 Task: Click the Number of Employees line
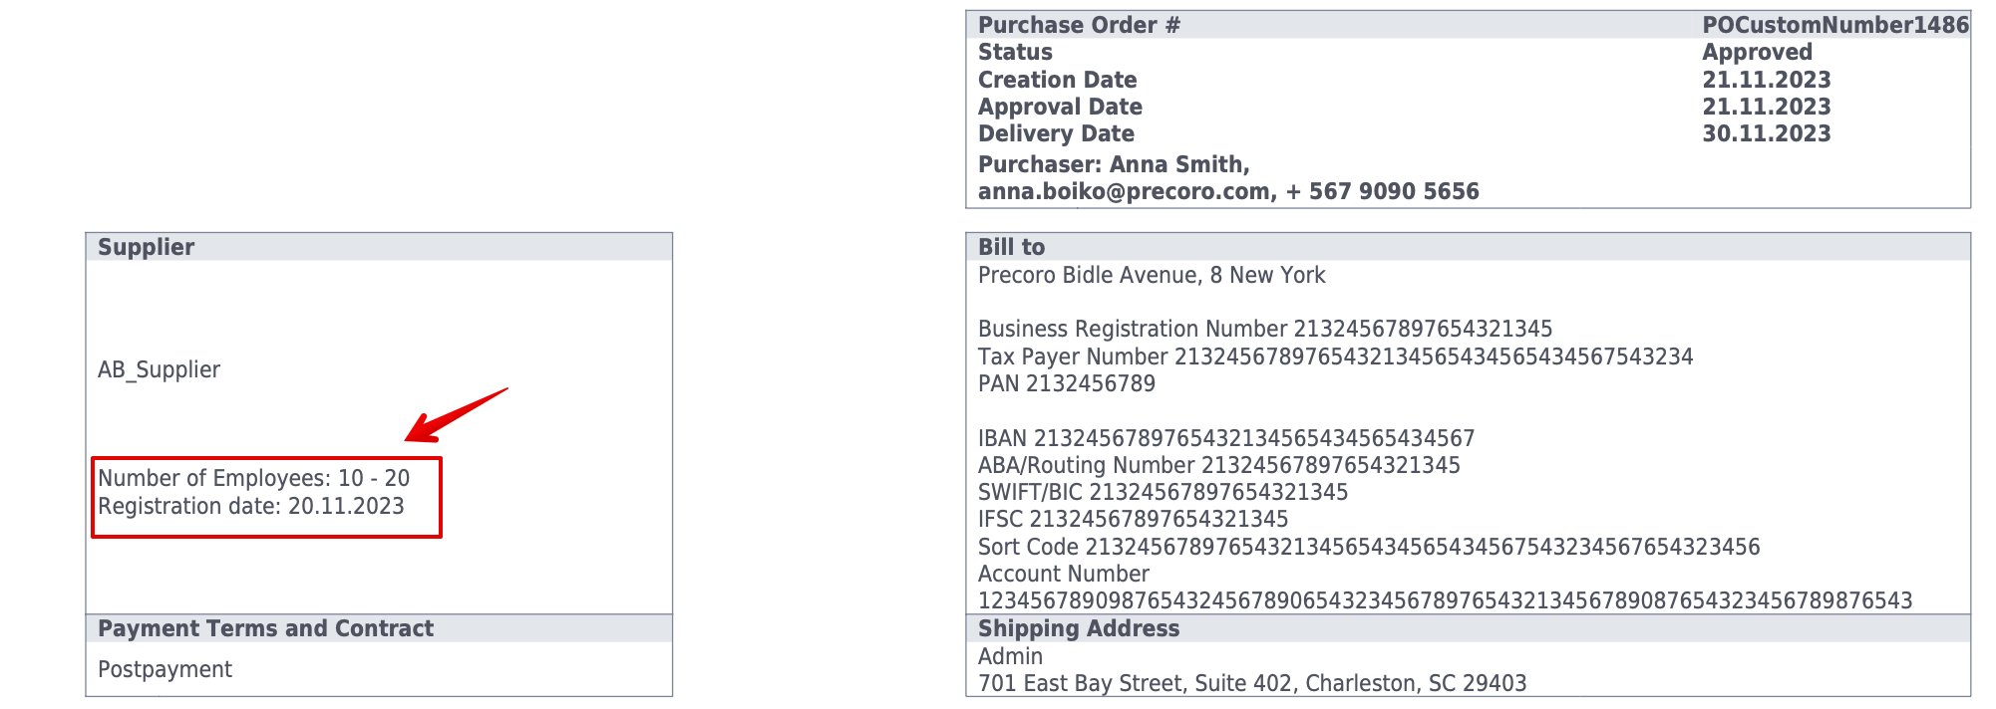click(253, 478)
